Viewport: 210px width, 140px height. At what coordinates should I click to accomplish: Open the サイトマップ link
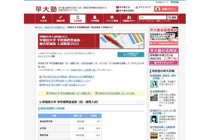point(145,7)
